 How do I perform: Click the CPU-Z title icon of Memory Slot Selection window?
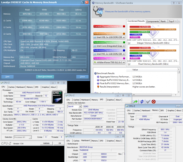(66, 95)
